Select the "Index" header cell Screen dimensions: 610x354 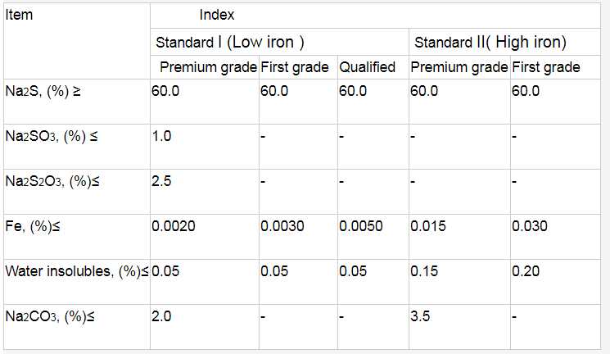217,15
